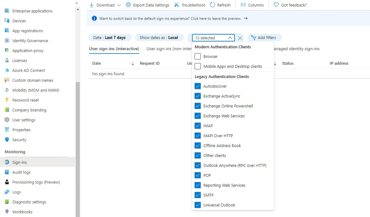Open Export Data Settings gear icon
370x217 pixels.
tap(128, 5)
